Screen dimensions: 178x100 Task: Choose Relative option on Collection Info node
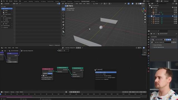pyautogui.click(x=50, y=73)
